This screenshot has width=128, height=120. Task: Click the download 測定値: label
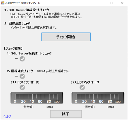29,107
